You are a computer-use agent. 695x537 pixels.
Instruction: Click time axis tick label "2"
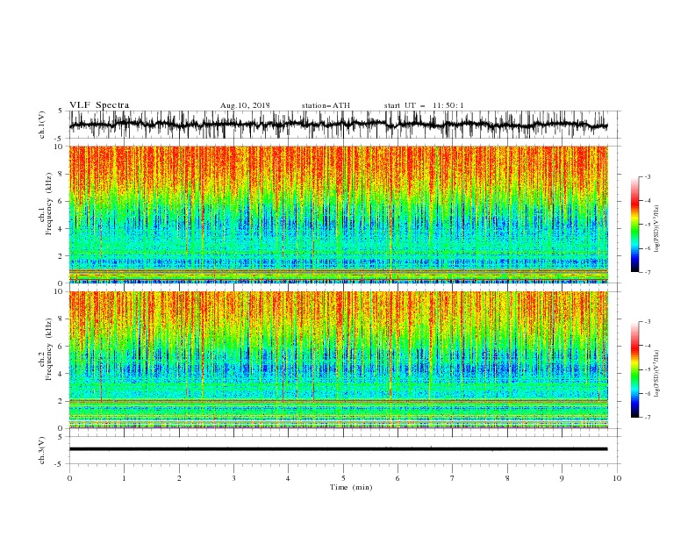coord(179,478)
